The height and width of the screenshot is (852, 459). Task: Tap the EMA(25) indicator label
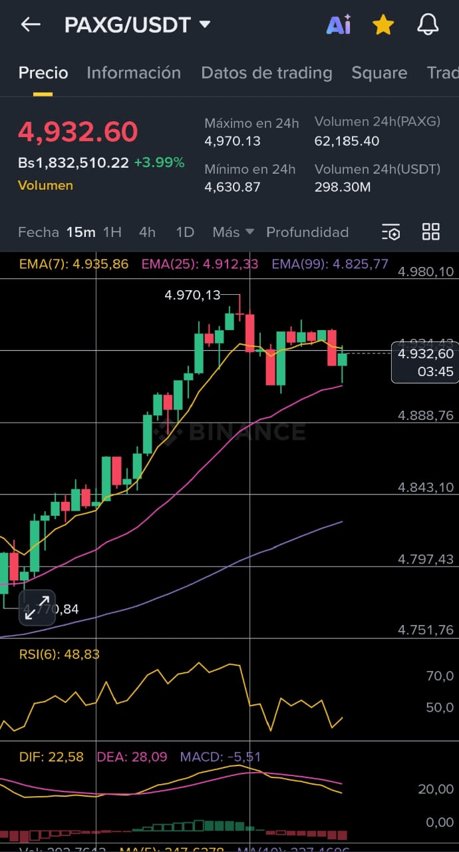[x=200, y=264]
